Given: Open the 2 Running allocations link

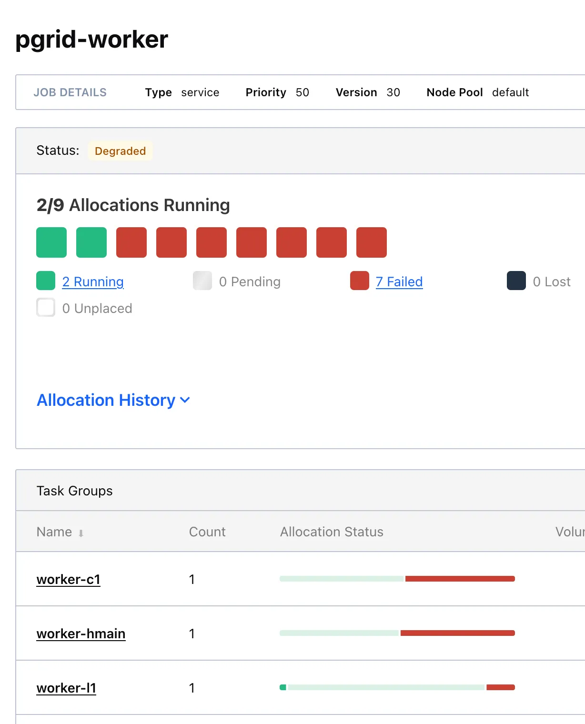Looking at the screenshot, I should [93, 282].
